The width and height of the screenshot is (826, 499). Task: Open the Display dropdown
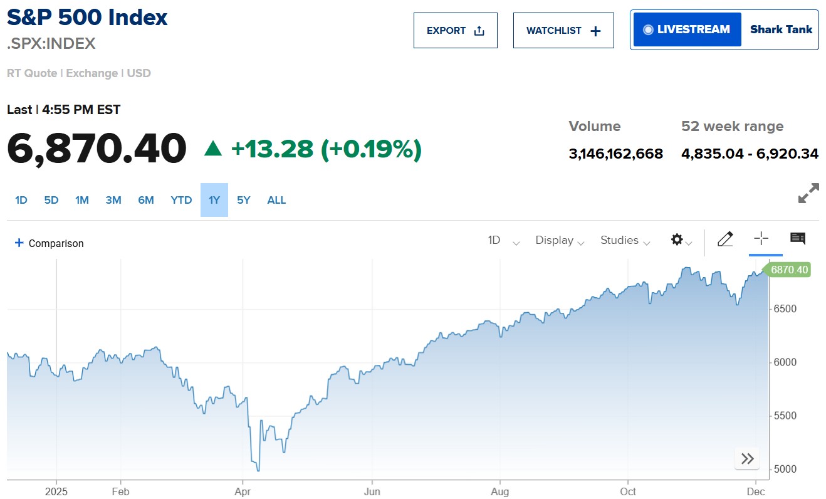[x=558, y=240]
